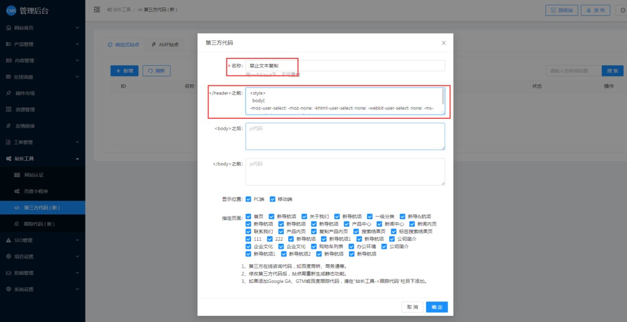Click the 确定 confirm button
This screenshot has height=322, width=627.
point(436,307)
